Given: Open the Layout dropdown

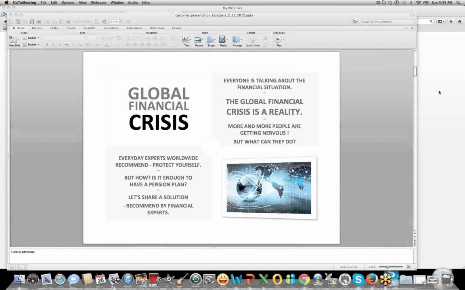Looking at the screenshot, I should pos(31,38).
